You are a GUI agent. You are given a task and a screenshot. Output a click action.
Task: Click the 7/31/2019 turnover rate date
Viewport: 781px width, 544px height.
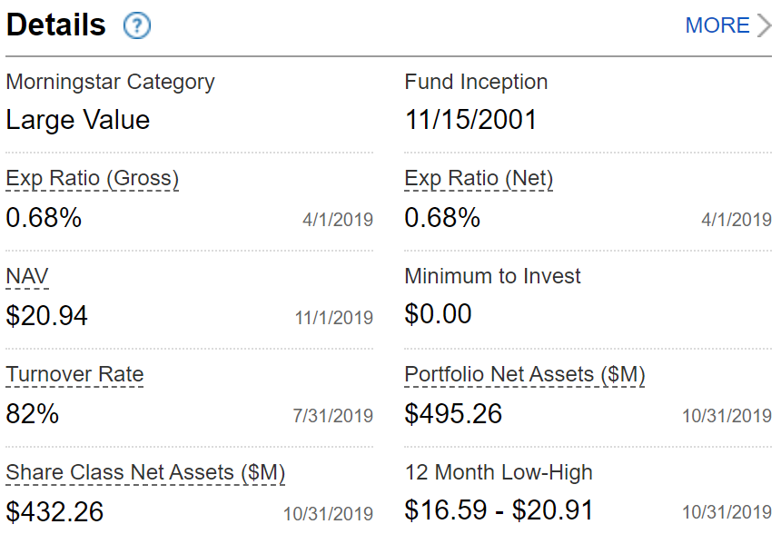point(332,416)
